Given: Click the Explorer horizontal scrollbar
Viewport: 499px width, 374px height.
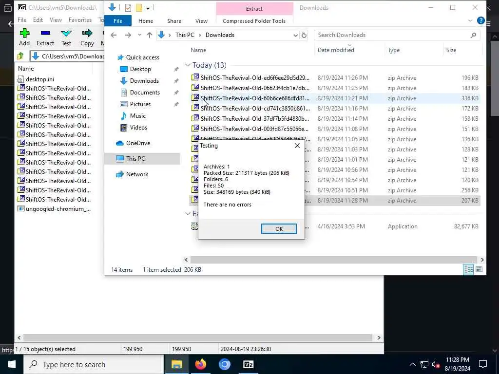Looking at the screenshot, I should 333,260.
